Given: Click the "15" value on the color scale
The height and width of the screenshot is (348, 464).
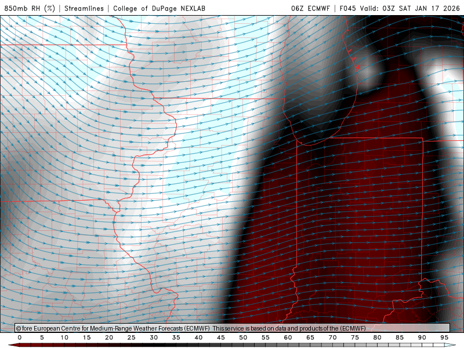Looking at the screenshot, I should (x=86, y=338).
